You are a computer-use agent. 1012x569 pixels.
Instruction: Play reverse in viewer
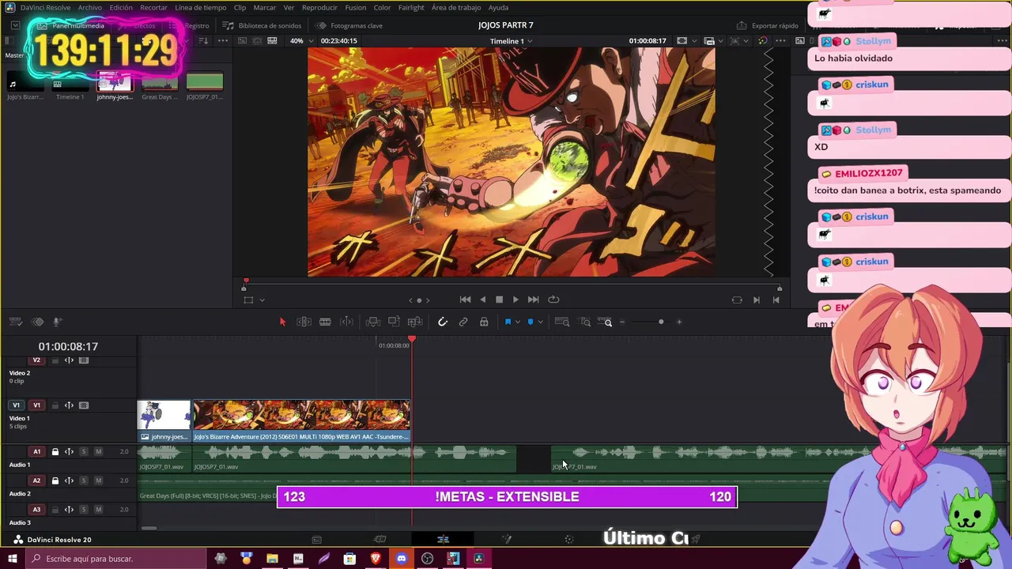tap(482, 300)
